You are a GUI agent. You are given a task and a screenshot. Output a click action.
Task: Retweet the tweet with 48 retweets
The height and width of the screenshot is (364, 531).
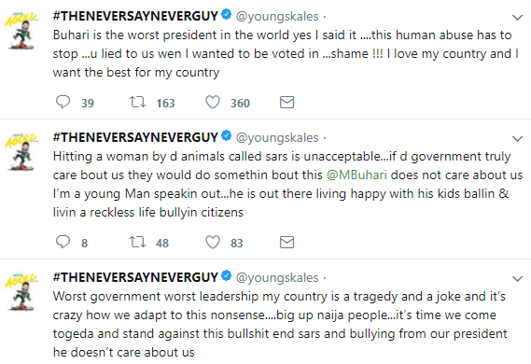(137, 242)
